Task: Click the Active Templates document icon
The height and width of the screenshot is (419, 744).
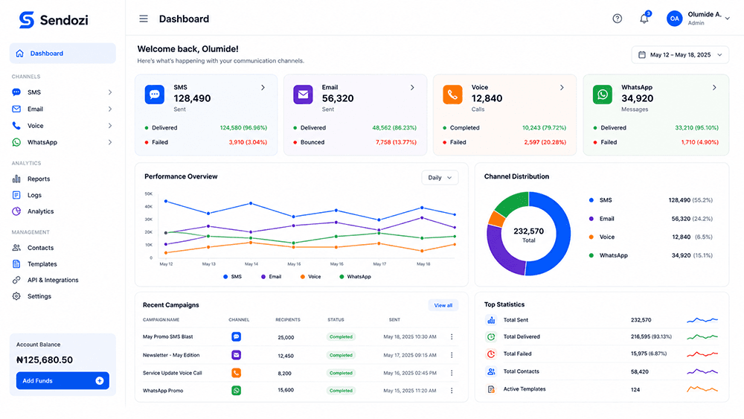Action: (491, 389)
